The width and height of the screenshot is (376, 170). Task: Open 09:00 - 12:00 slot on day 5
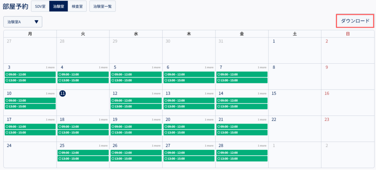136,74
